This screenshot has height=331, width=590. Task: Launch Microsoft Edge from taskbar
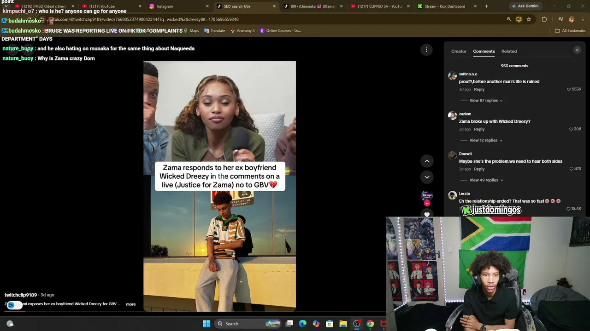coord(303,324)
